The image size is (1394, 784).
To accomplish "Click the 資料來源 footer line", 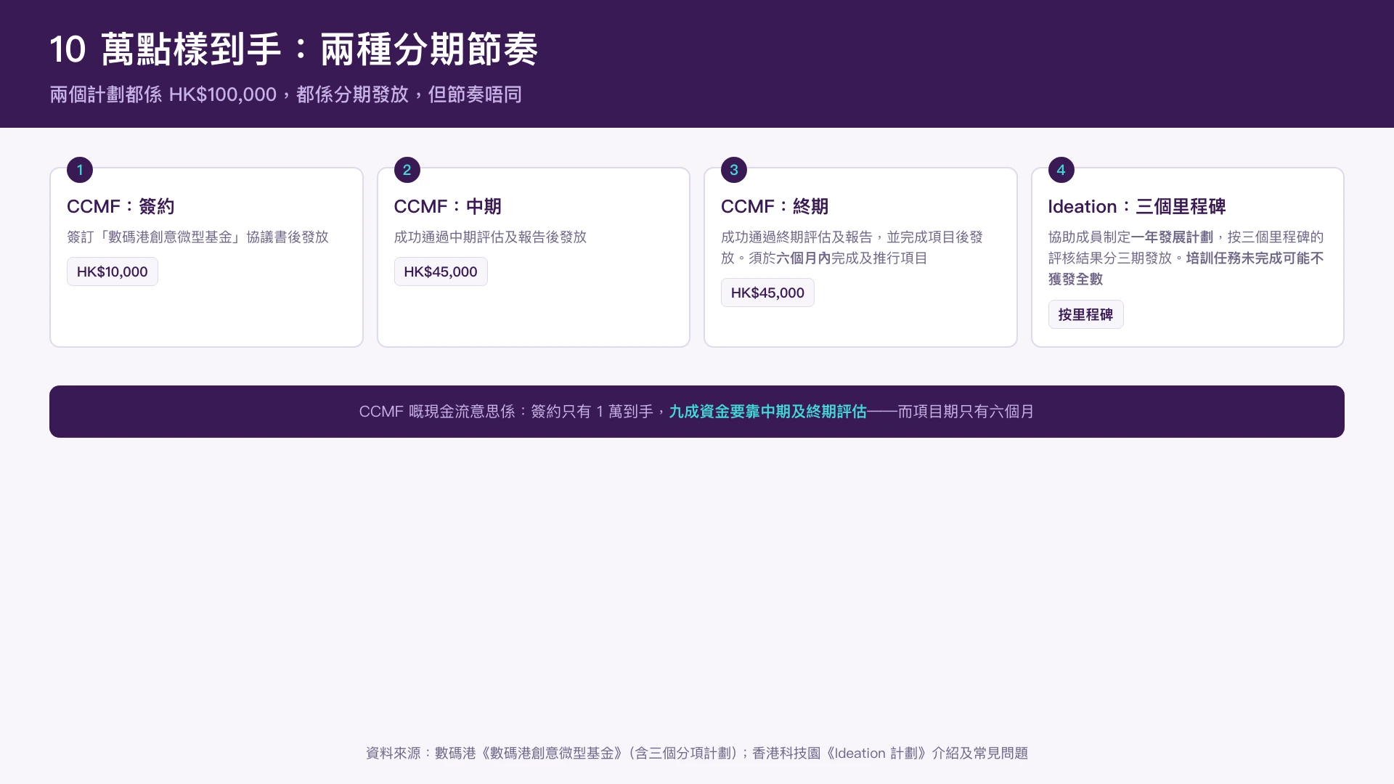I will pyautogui.click(x=697, y=754).
